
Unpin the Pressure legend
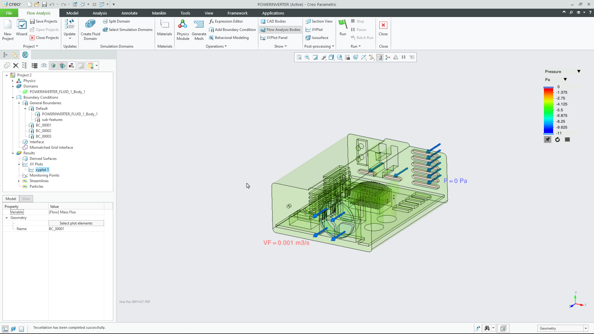547,139
